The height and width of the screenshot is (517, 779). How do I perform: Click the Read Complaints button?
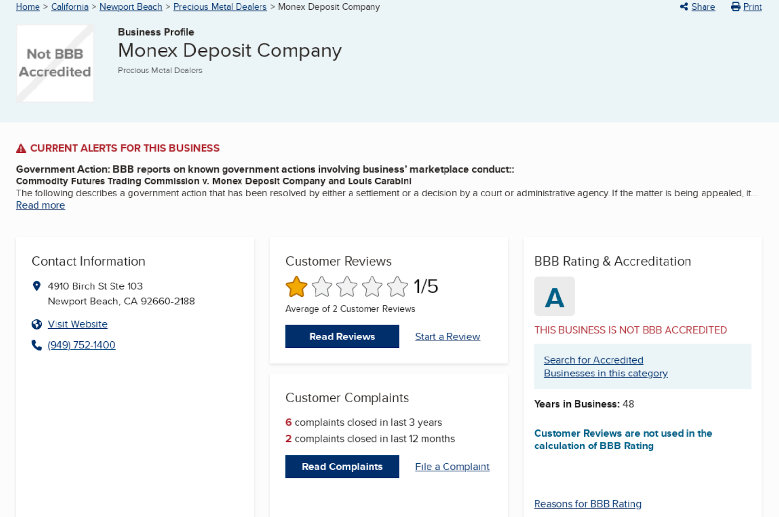(342, 466)
